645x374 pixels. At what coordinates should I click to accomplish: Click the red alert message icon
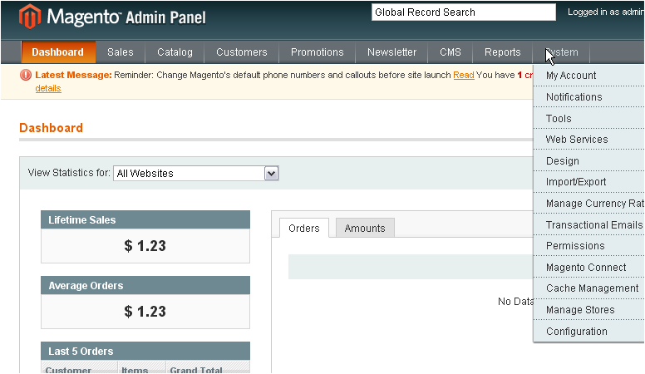26,75
